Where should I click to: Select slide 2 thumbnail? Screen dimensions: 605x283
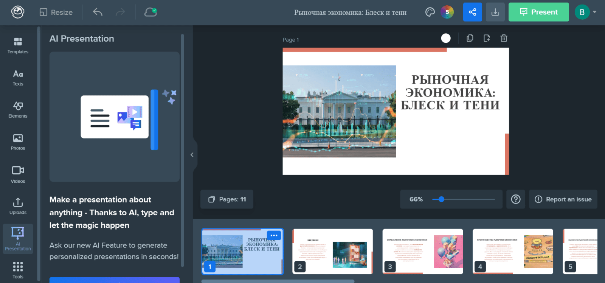click(333, 252)
